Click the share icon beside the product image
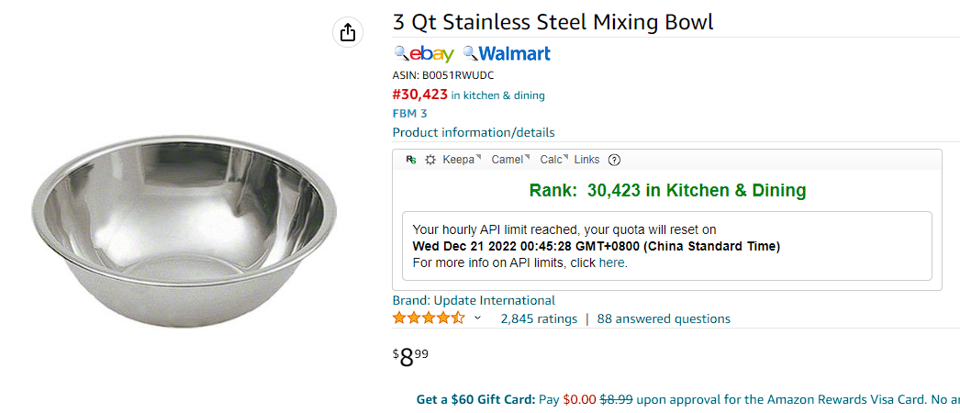The height and width of the screenshot is (413, 960). tap(347, 32)
